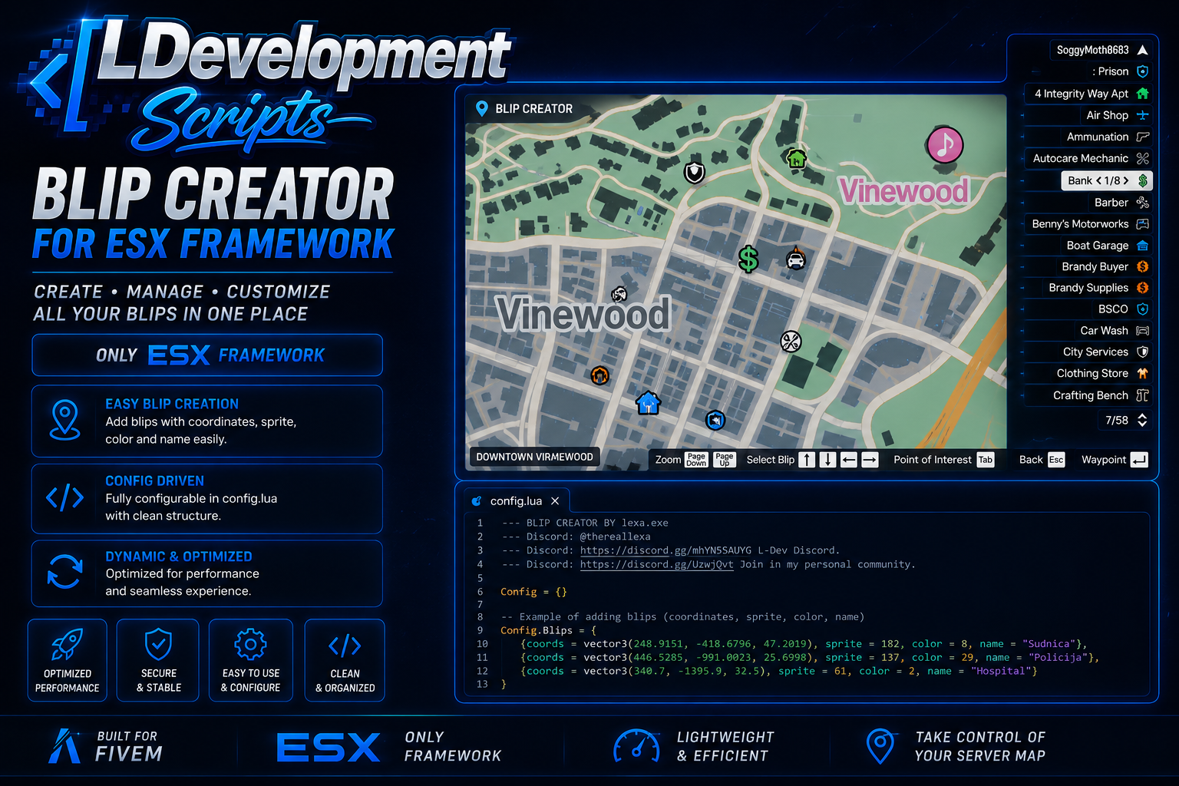Select the Boat Garage icon
Screen dimensions: 1179x786
point(1142,246)
